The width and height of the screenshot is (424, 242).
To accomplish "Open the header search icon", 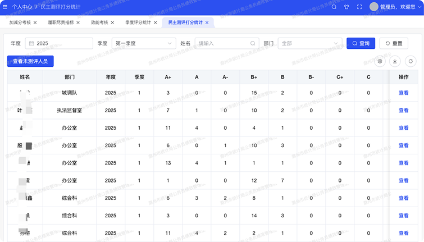I will click(x=334, y=7).
